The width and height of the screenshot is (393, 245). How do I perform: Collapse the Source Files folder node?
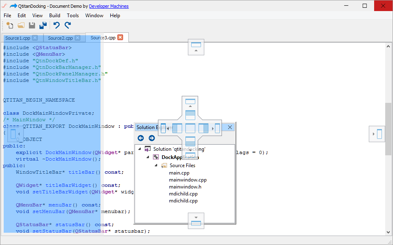click(156, 166)
